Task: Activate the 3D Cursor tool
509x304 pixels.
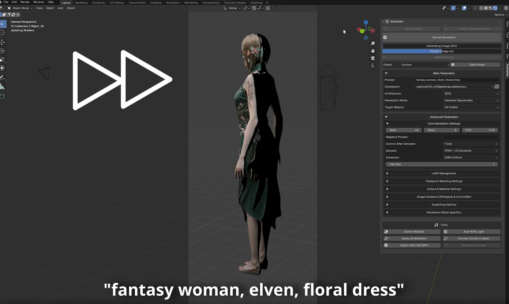Action: coord(3,32)
